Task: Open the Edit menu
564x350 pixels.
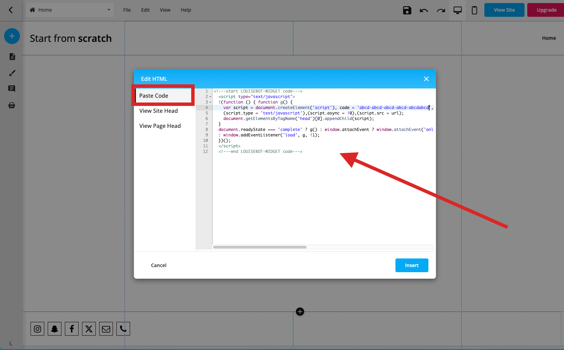Action: [145, 10]
